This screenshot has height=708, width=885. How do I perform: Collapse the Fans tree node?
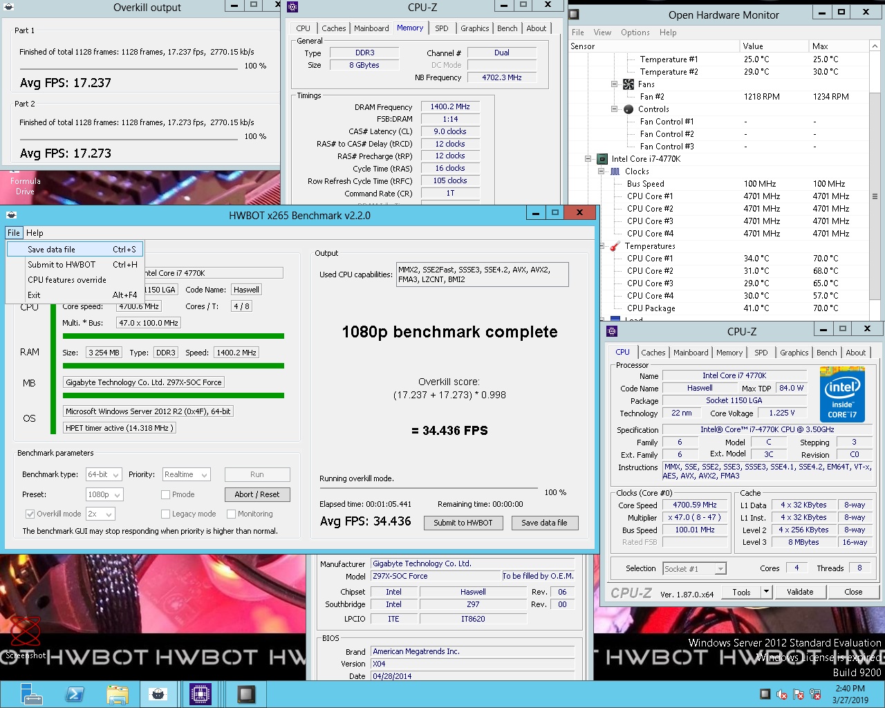pyautogui.click(x=615, y=84)
